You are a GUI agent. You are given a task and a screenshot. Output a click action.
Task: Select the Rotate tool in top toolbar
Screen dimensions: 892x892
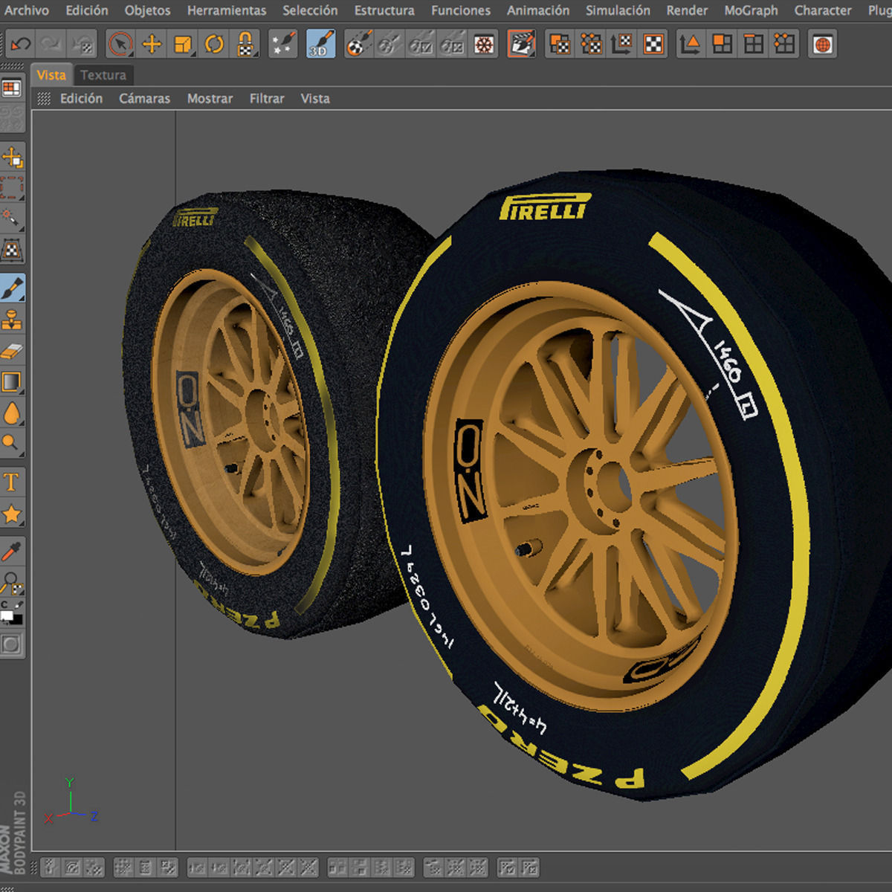tap(214, 45)
